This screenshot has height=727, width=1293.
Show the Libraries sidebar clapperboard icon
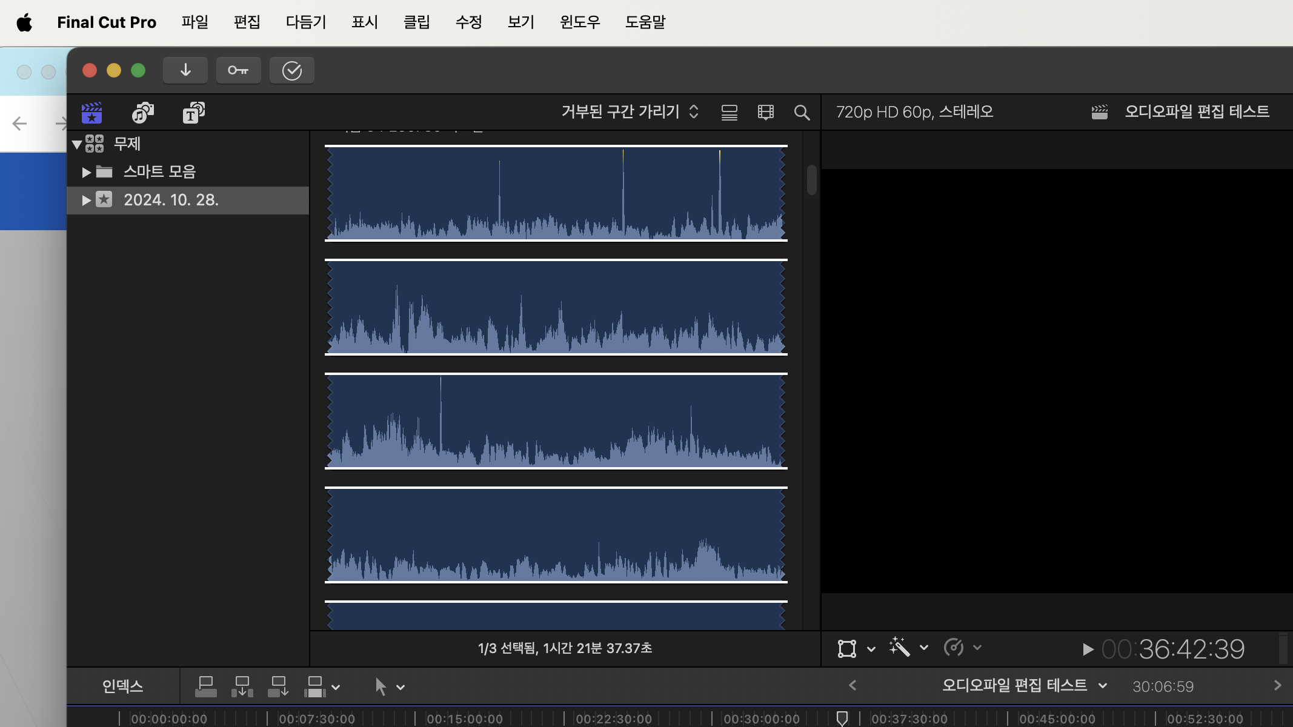coord(92,112)
